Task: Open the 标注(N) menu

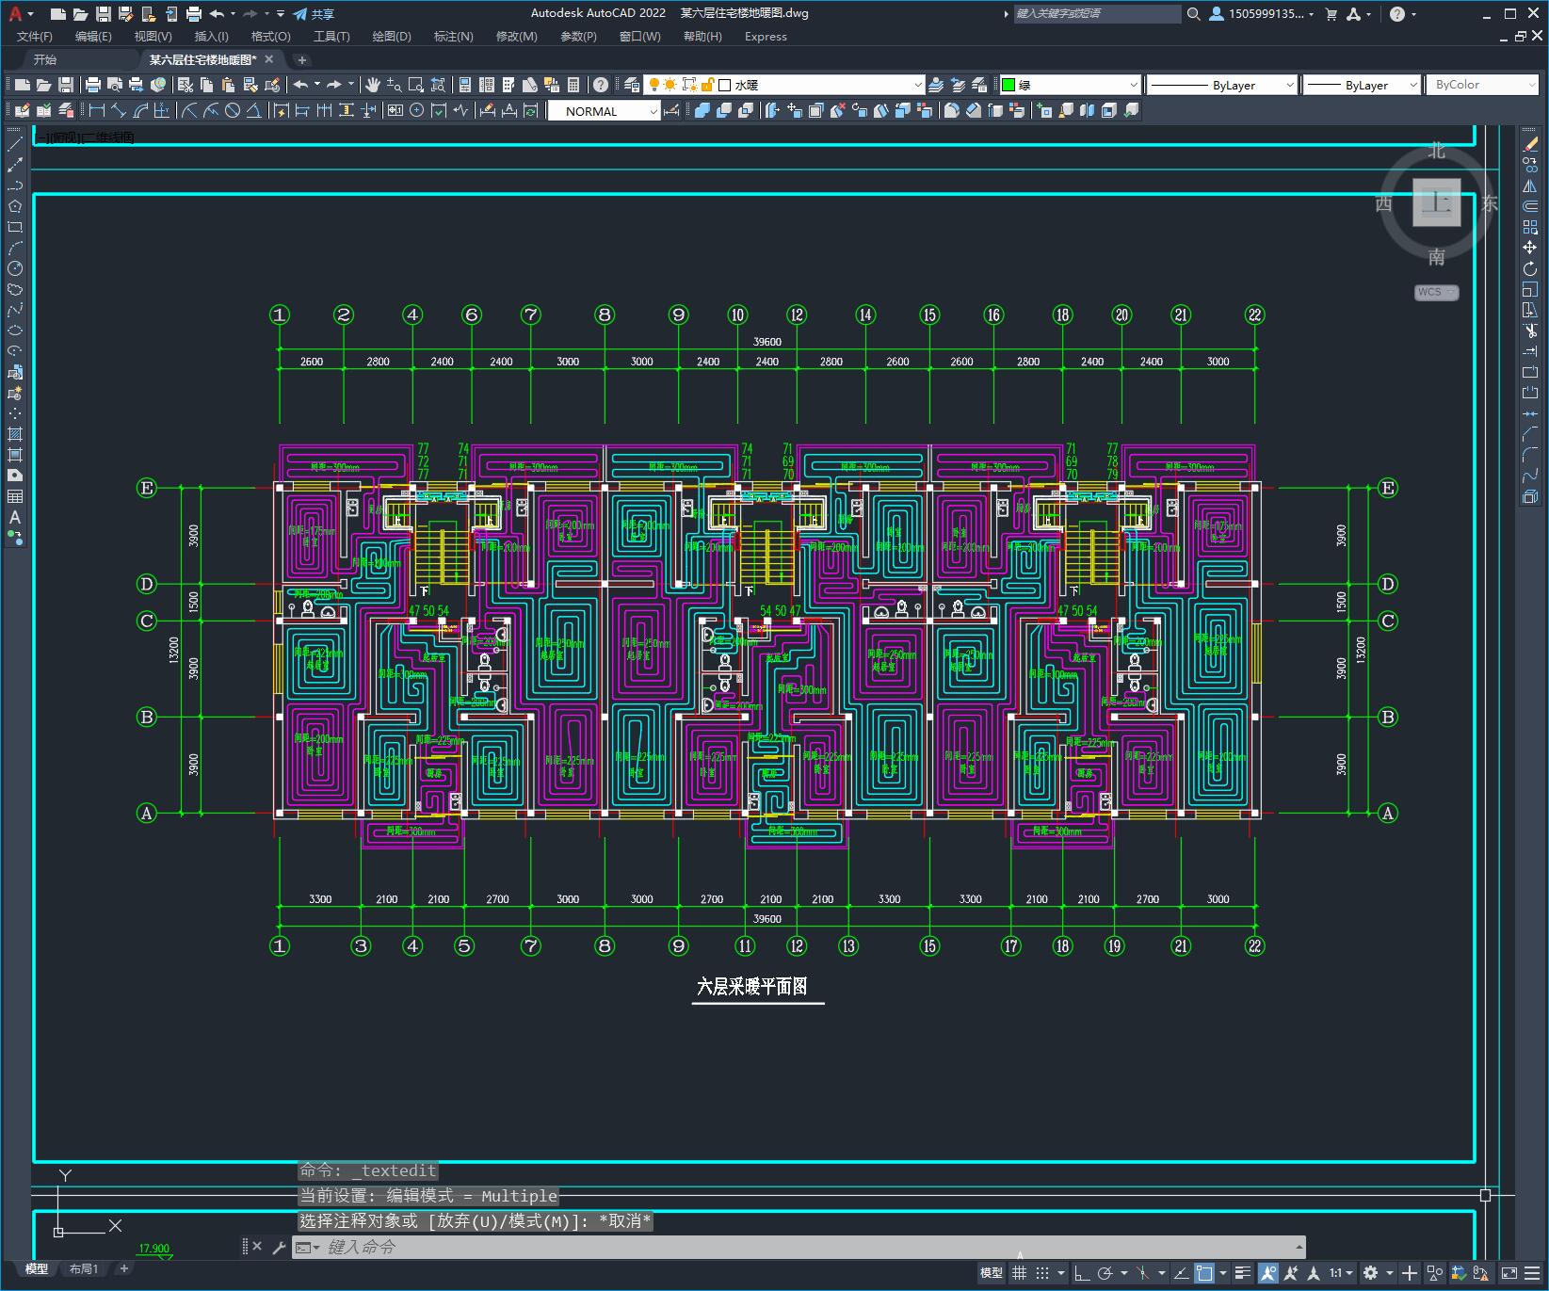Action: coord(453,37)
